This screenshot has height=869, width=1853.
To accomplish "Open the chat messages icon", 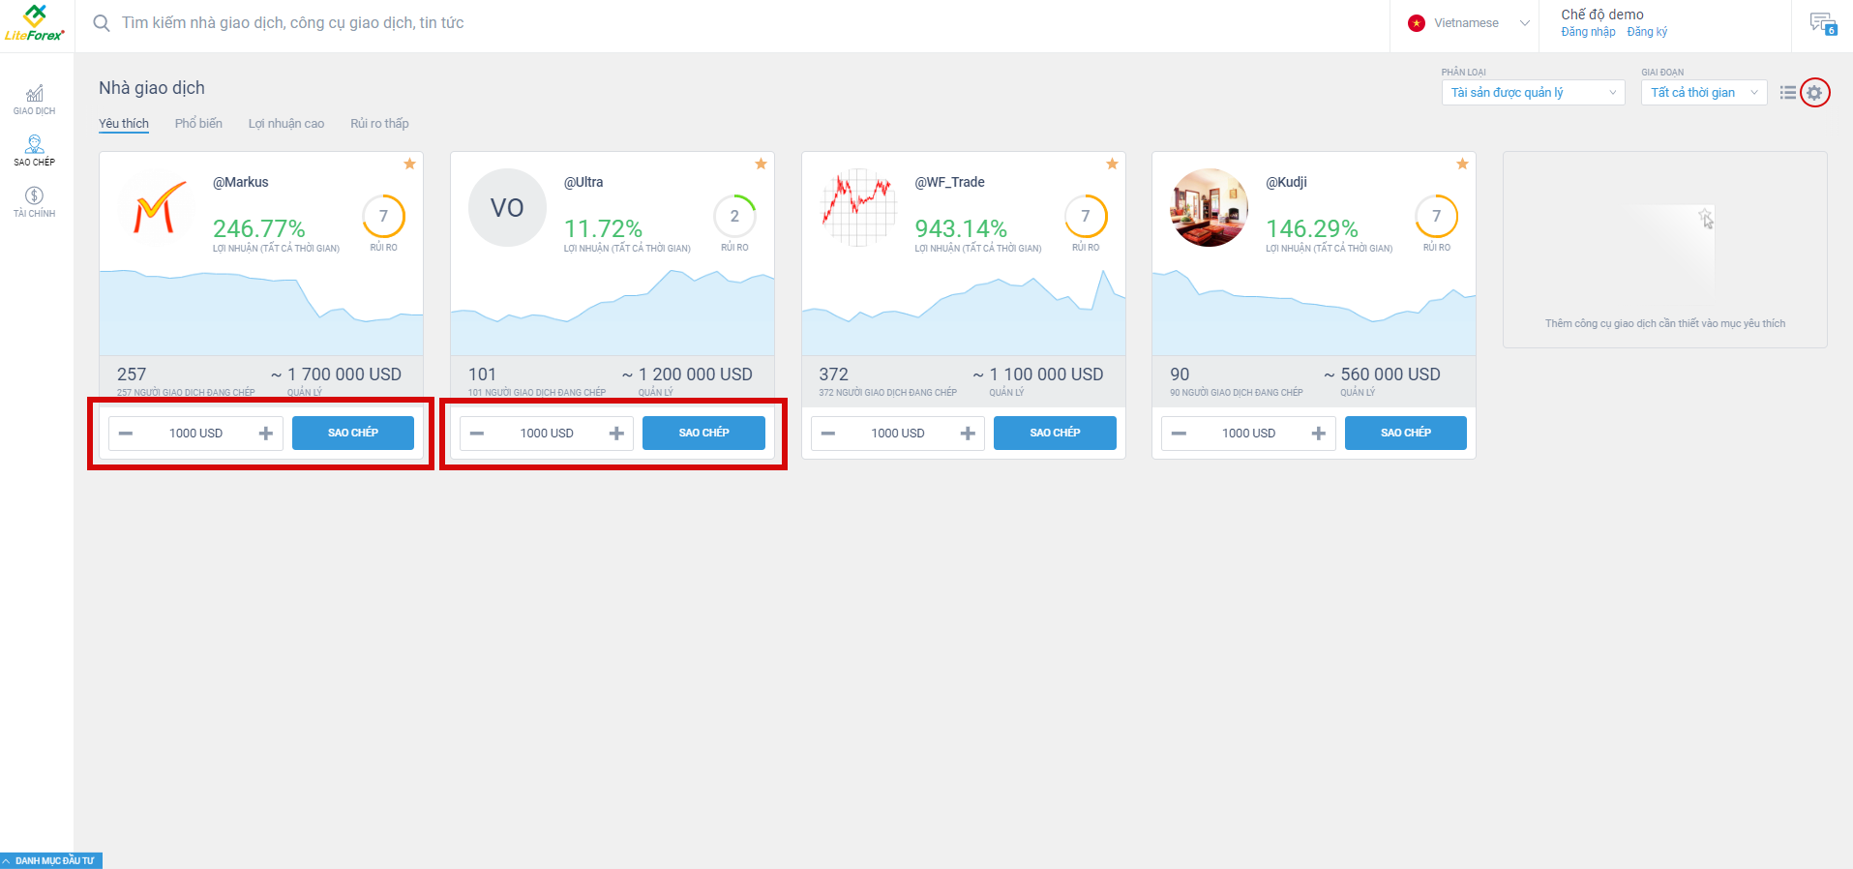I will point(1823,23).
